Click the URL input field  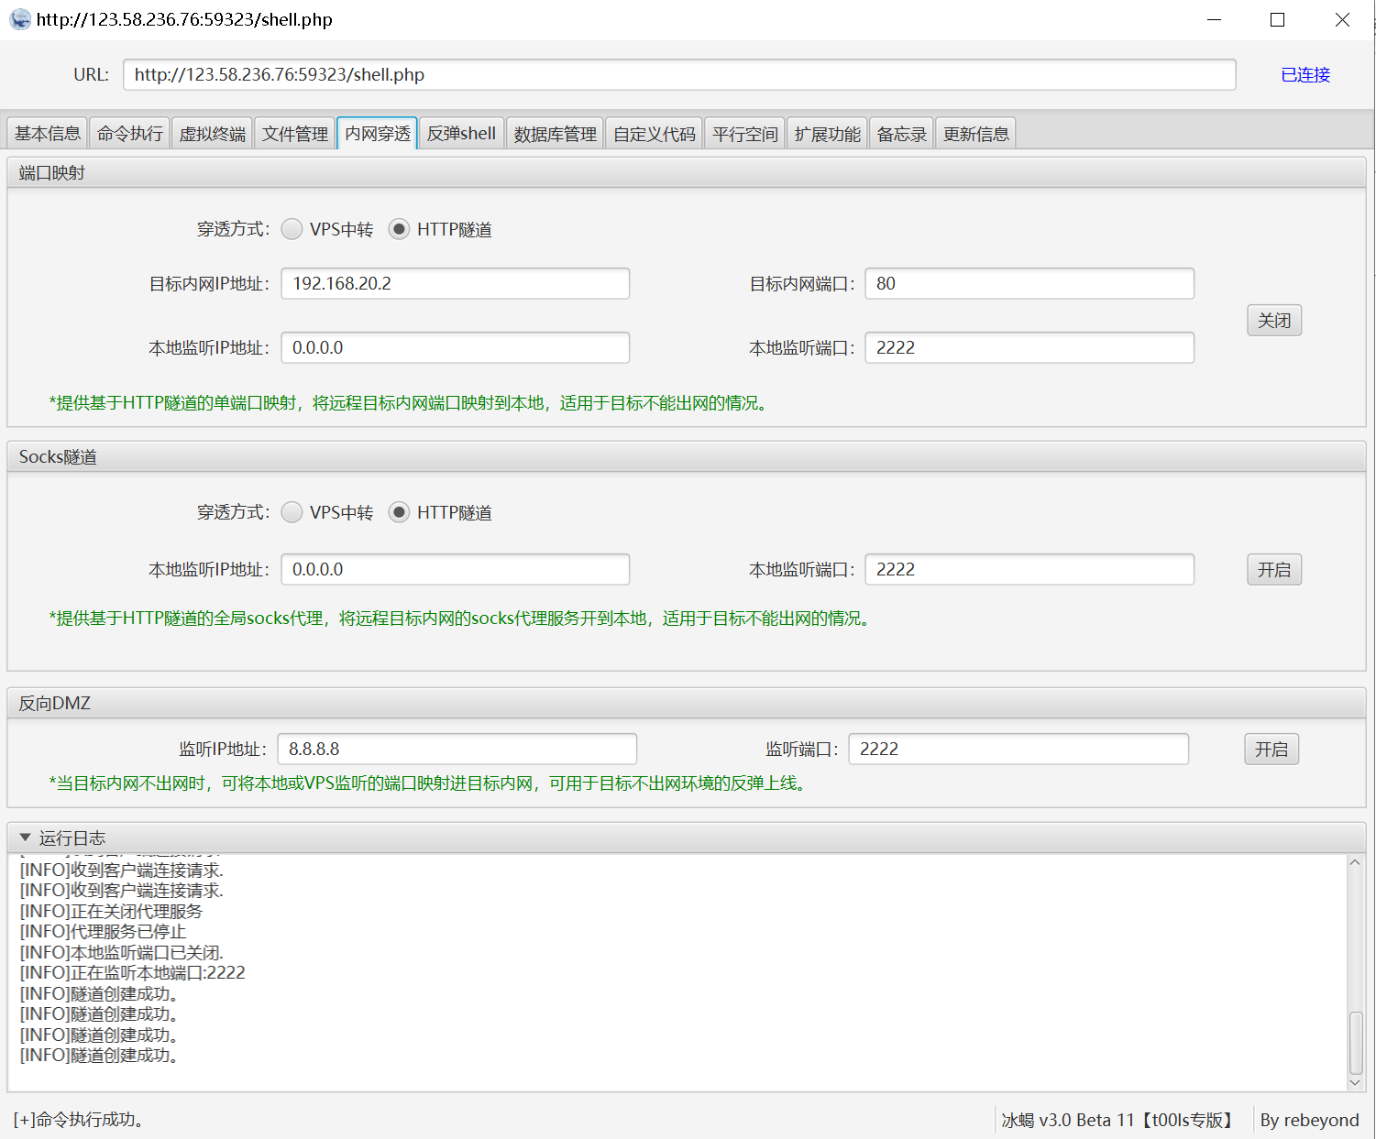click(679, 75)
